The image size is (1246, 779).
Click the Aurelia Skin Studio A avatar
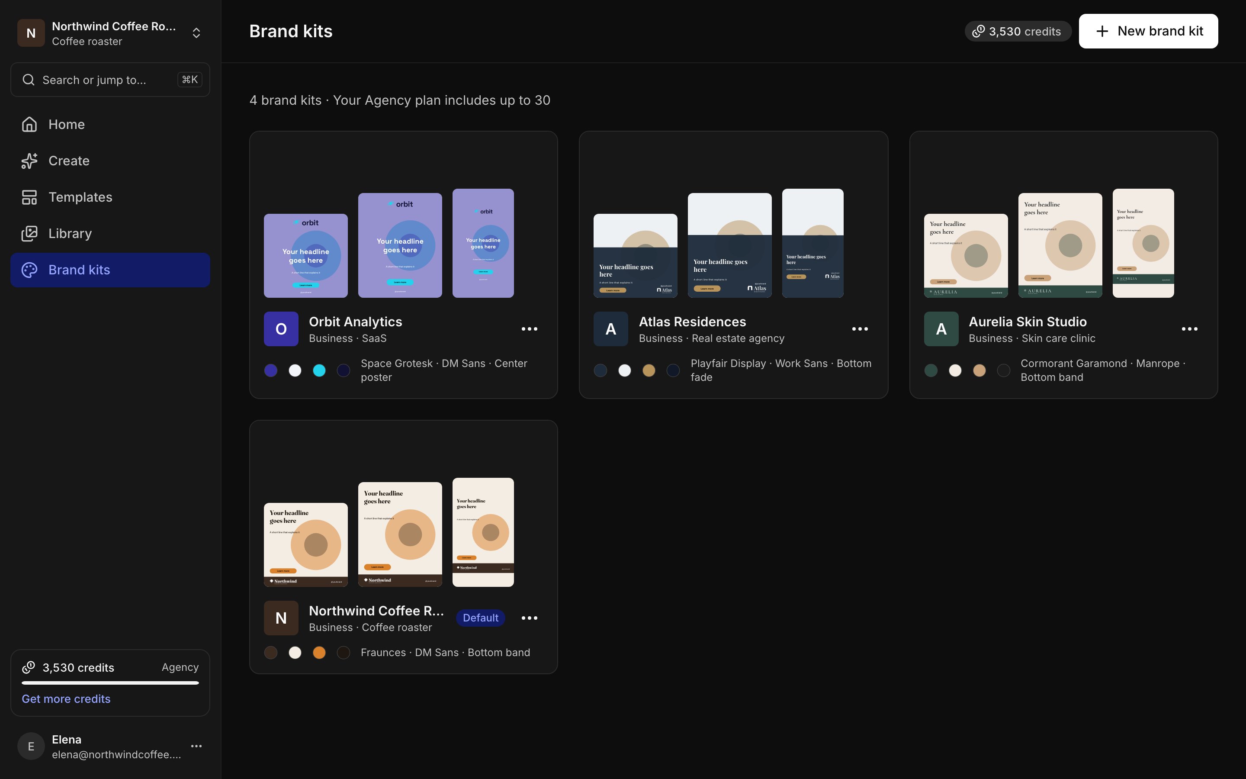tap(941, 329)
